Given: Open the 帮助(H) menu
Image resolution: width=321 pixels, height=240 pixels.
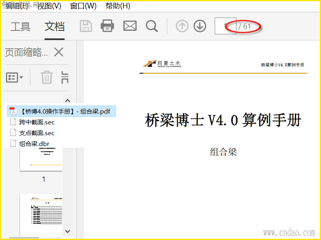Looking at the screenshot, I should [x=118, y=6].
